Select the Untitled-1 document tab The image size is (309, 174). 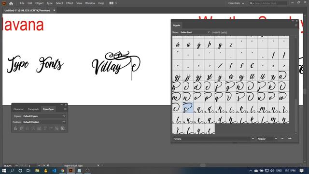[x=27, y=10]
